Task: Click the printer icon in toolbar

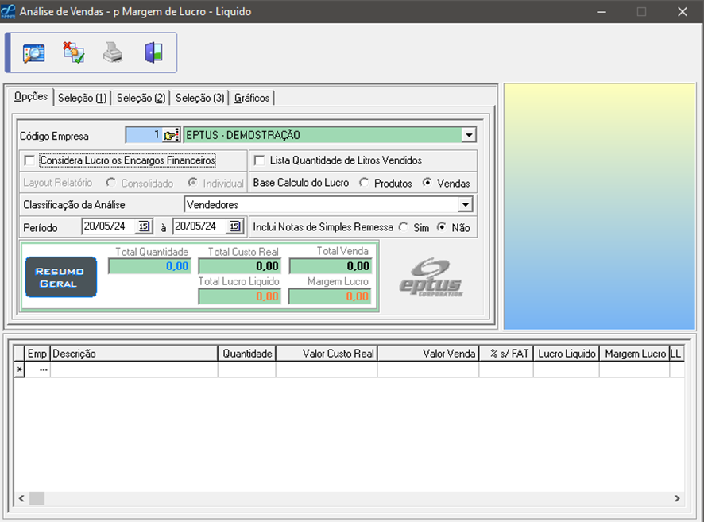Action: pos(113,53)
